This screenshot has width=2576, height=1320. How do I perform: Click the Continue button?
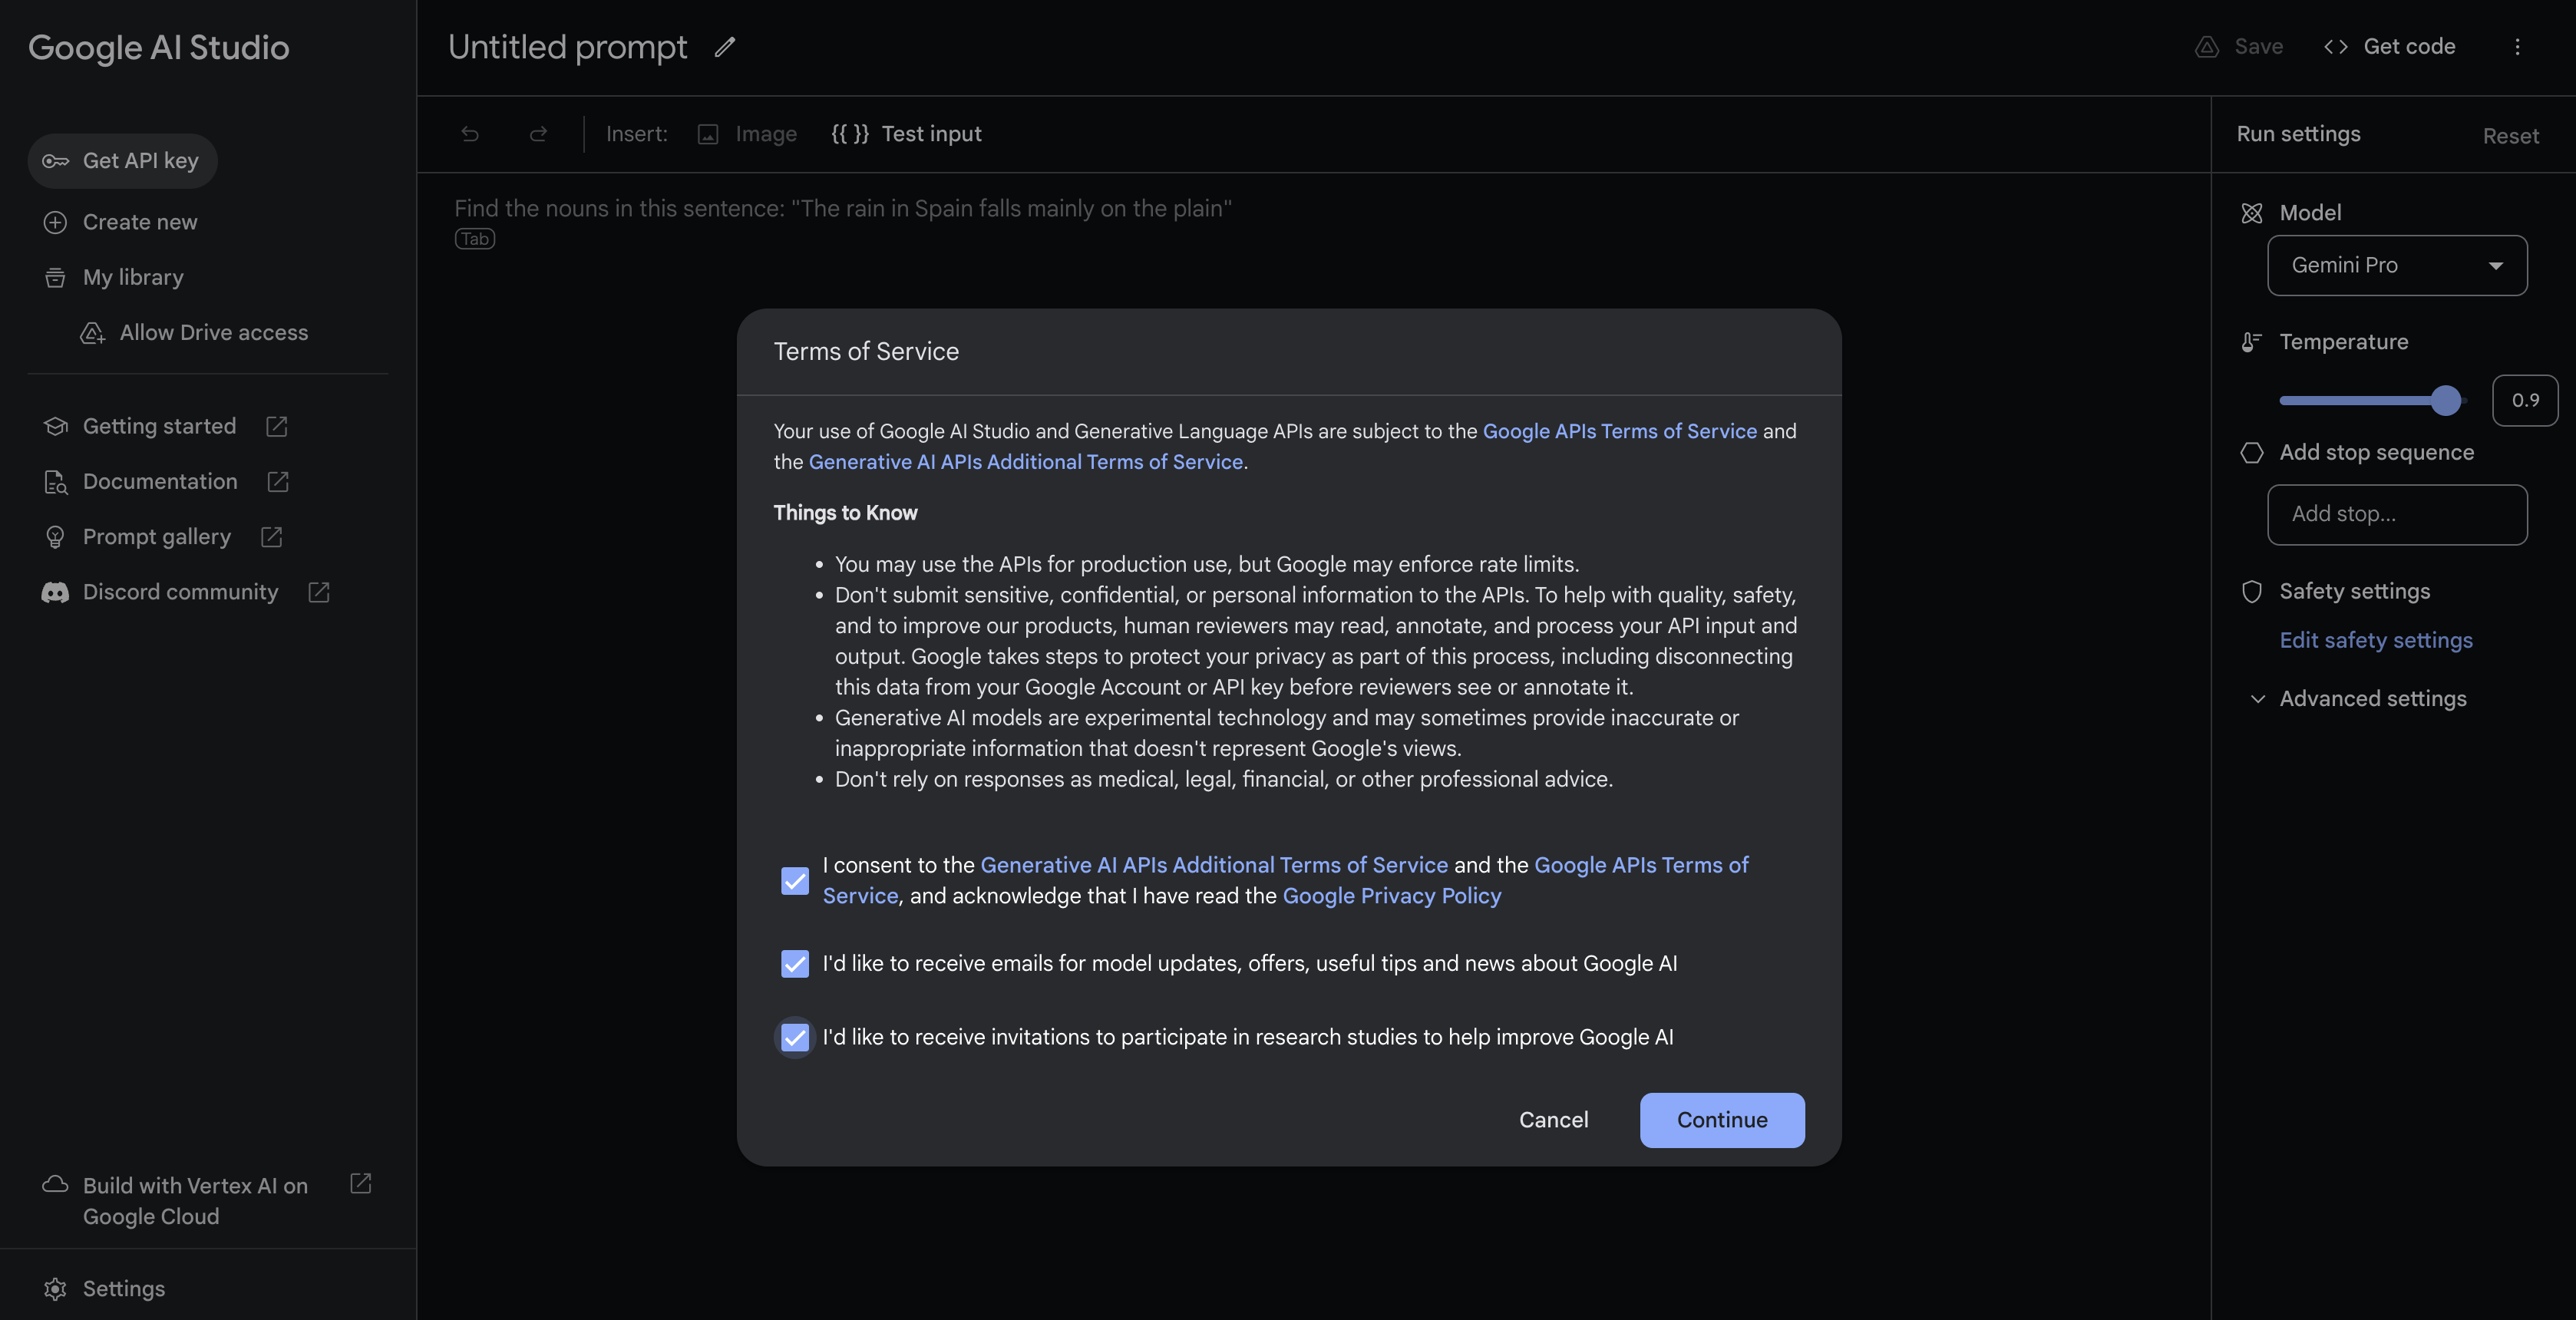[1721, 1120]
